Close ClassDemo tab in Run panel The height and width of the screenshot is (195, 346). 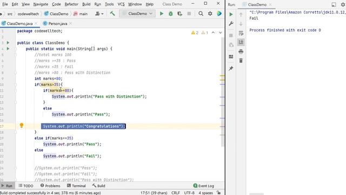pyautogui.click(x=270, y=5)
